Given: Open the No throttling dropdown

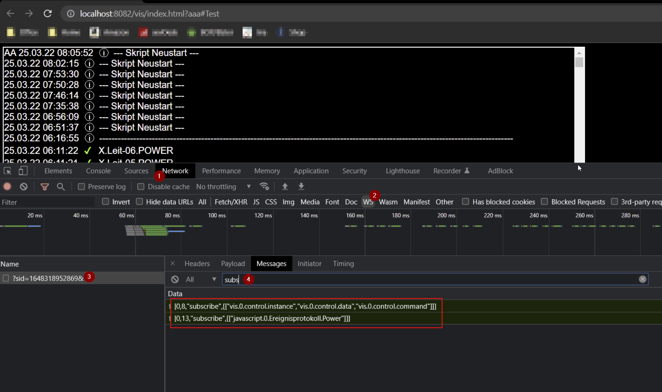Looking at the screenshot, I should 223,187.
